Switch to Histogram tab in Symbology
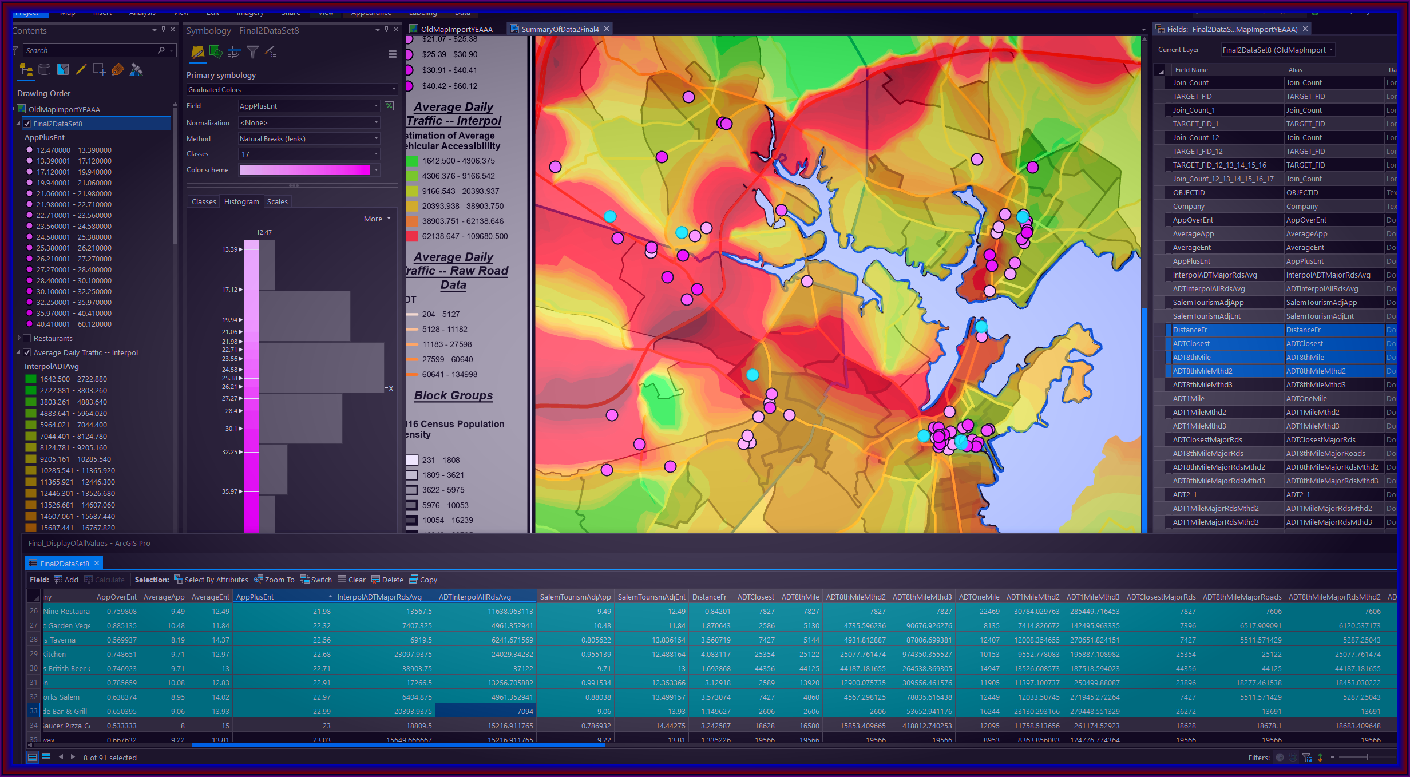This screenshot has width=1410, height=777. (x=241, y=201)
